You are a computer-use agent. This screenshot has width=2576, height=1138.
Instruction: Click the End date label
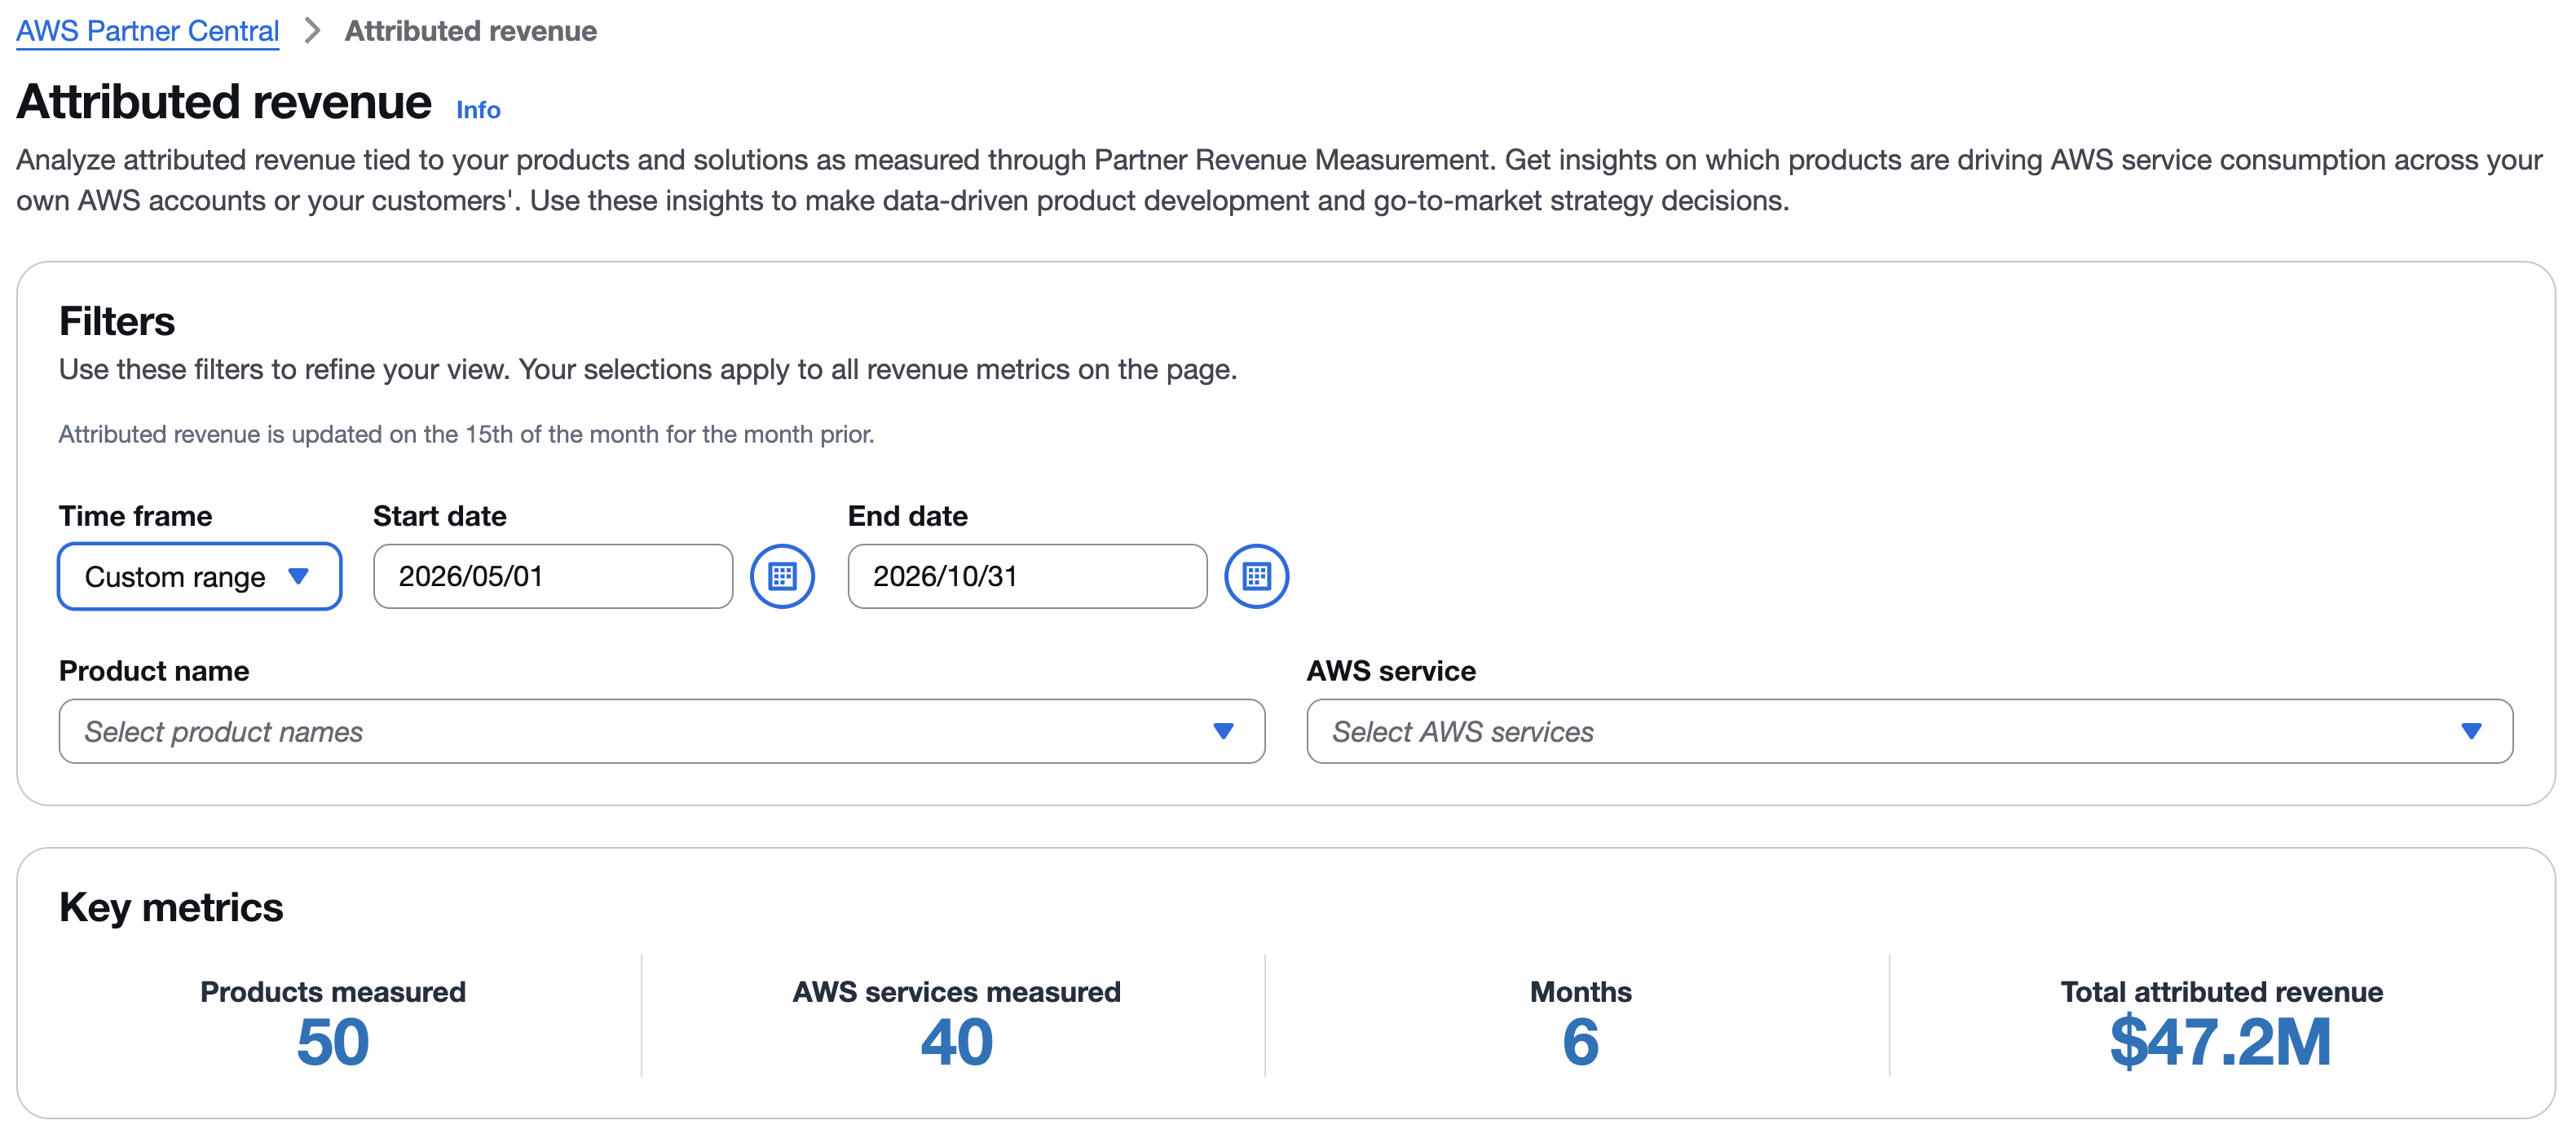click(908, 516)
